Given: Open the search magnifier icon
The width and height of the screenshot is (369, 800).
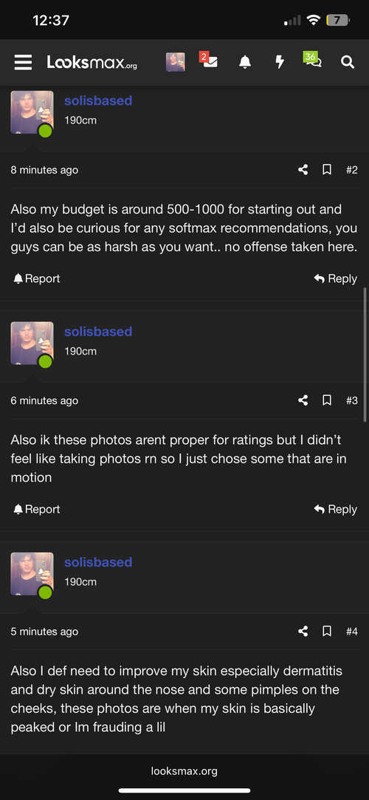Looking at the screenshot, I should click(x=348, y=62).
